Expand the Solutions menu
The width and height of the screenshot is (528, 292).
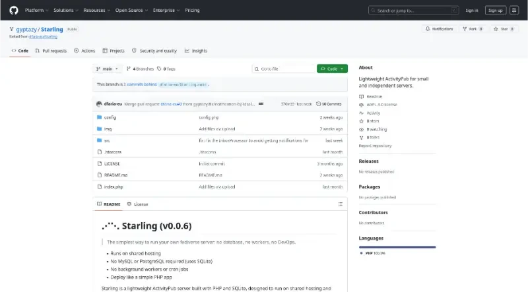(66, 11)
